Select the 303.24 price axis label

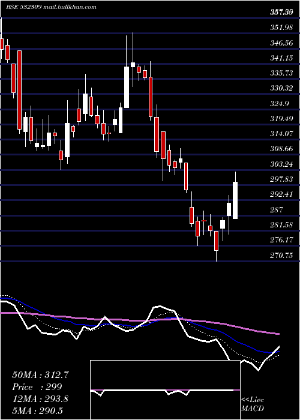coord(281,164)
